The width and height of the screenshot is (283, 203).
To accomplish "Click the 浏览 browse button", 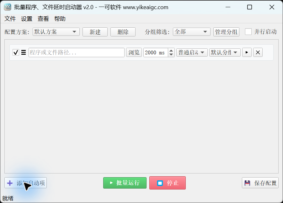I will coord(134,52).
